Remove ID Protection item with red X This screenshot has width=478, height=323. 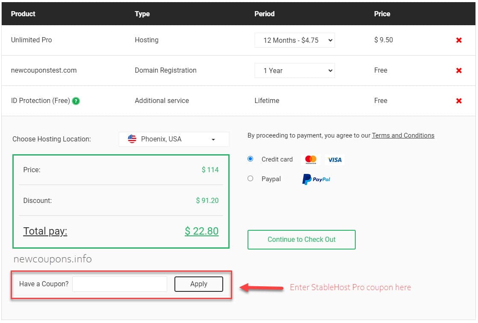459,101
